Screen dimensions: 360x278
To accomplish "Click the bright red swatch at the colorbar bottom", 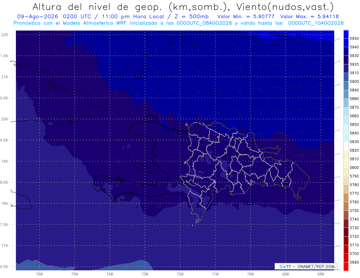I will click(x=346, y=266).
